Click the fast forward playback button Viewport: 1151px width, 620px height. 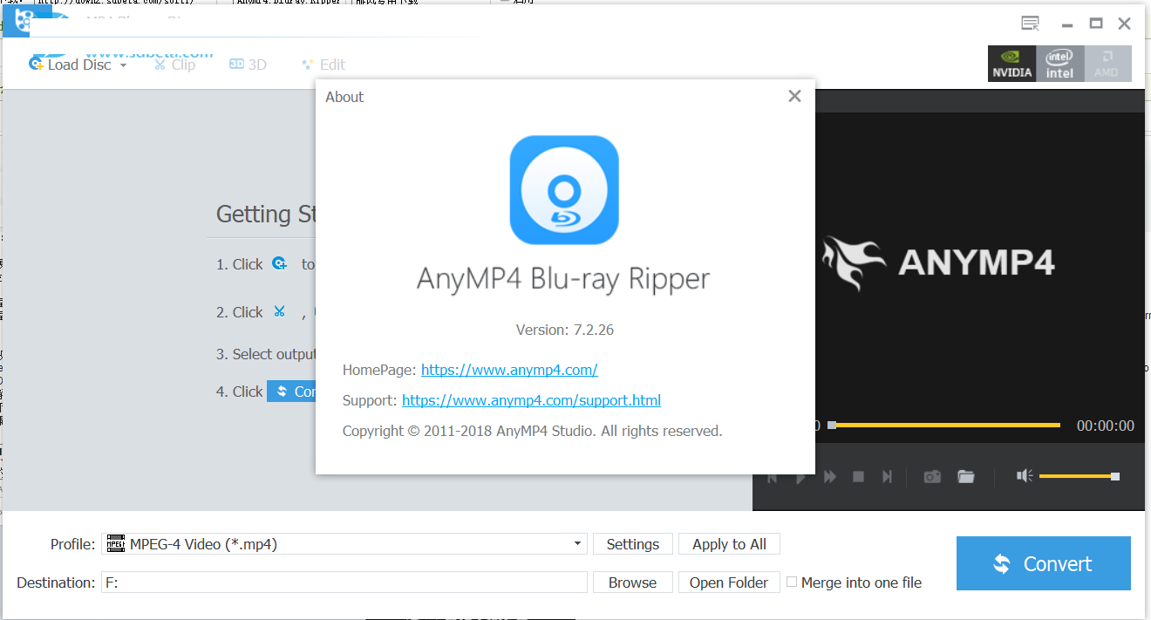click(830, 476)
